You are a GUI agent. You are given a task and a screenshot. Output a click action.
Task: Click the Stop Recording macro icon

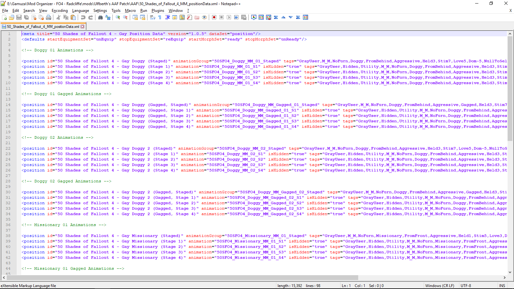(222, 17)
